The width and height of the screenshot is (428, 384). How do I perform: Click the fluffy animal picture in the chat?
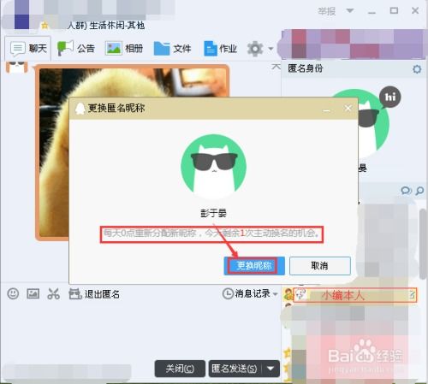[x=133, y=151]
